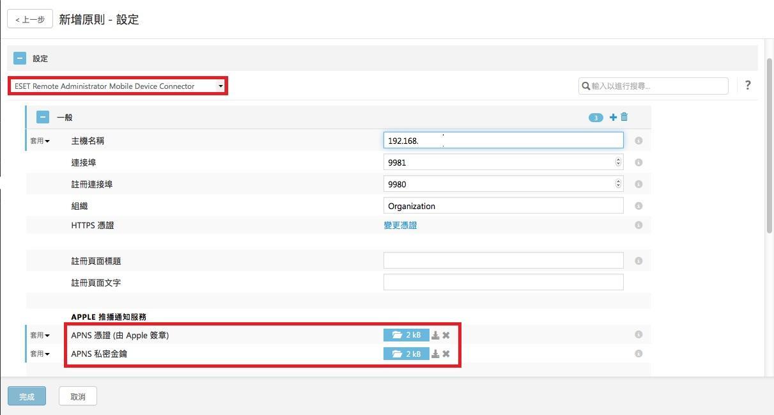Show info for APNS 私密金鑰

click(639, 354)
